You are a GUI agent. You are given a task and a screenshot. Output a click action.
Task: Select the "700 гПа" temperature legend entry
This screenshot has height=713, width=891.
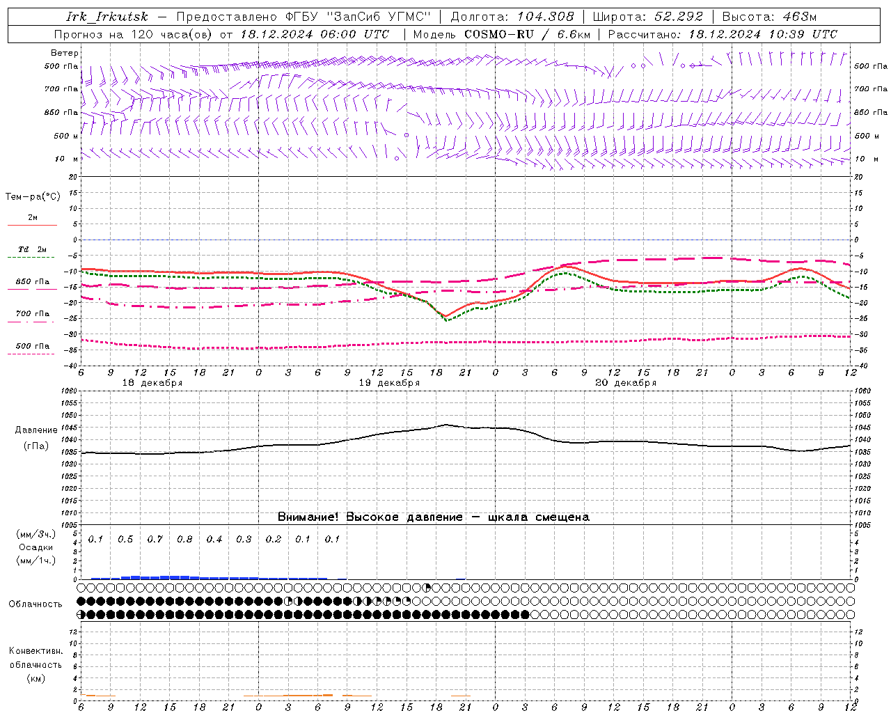[33, 314]
